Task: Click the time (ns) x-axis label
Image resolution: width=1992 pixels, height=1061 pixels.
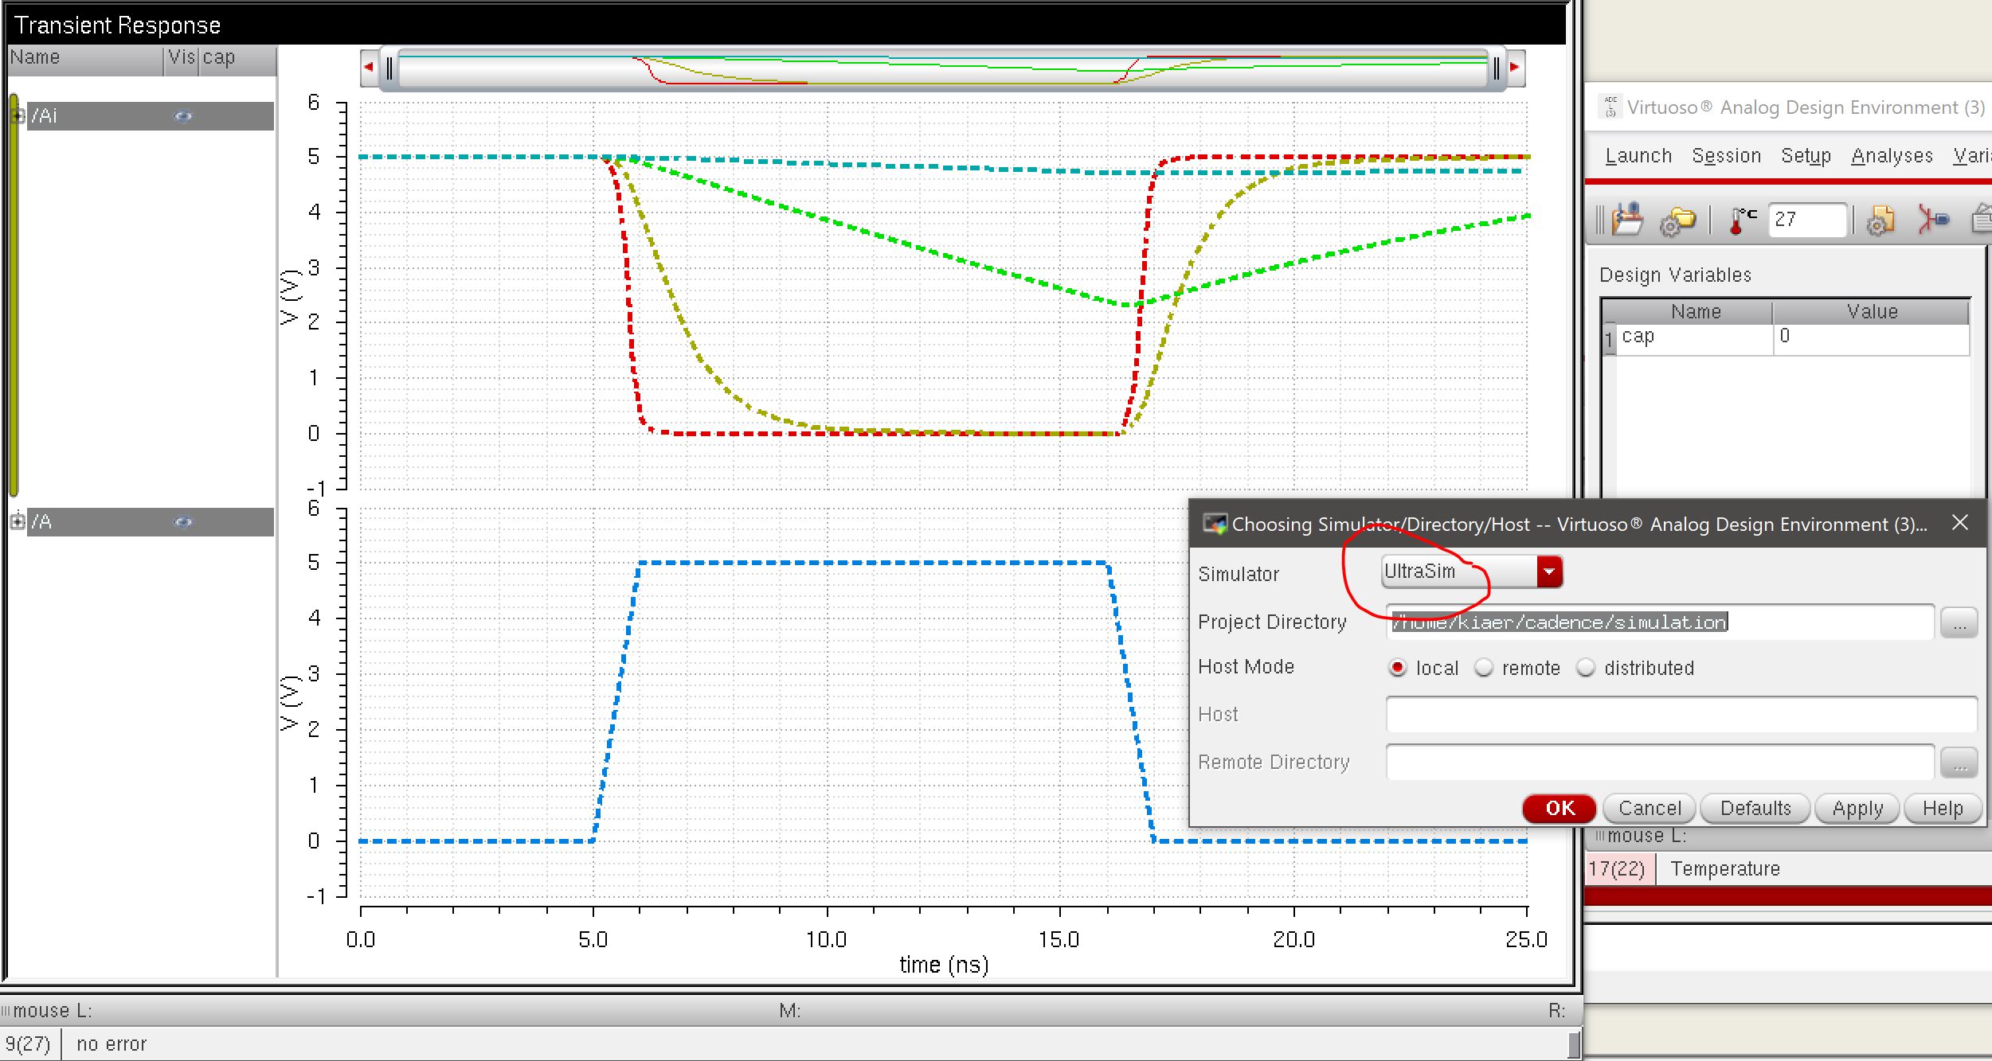Action: 944,965
